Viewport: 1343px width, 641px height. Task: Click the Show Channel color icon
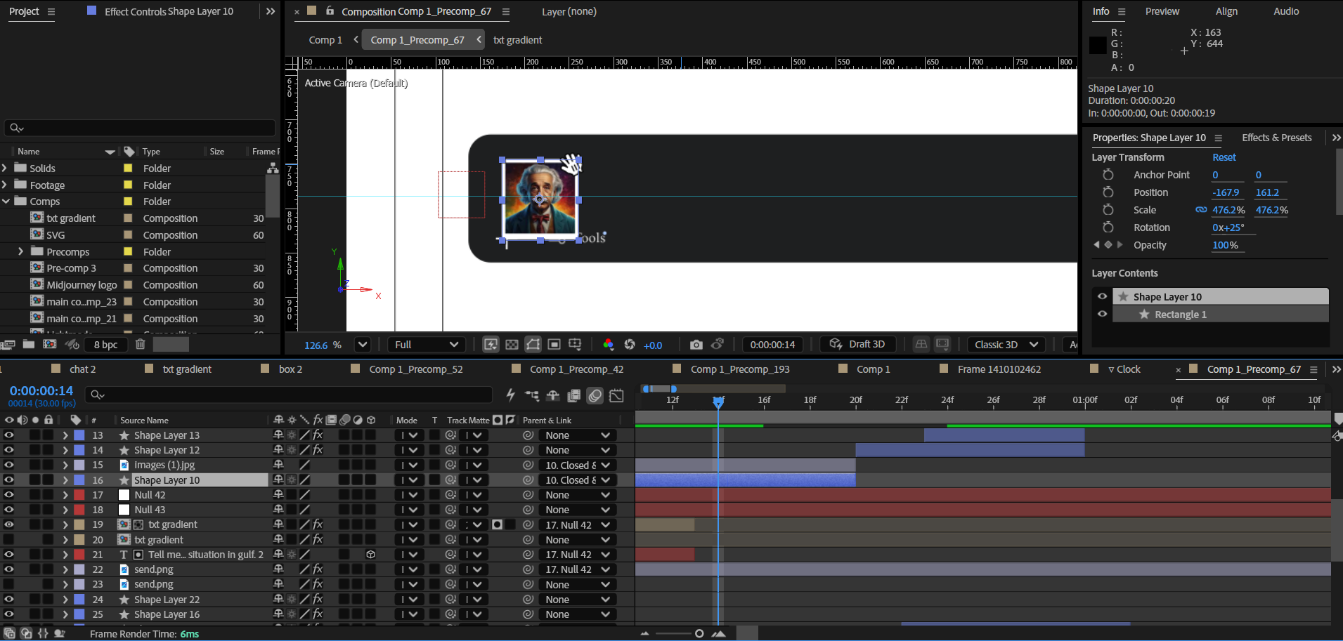click(x=608, y=345)
